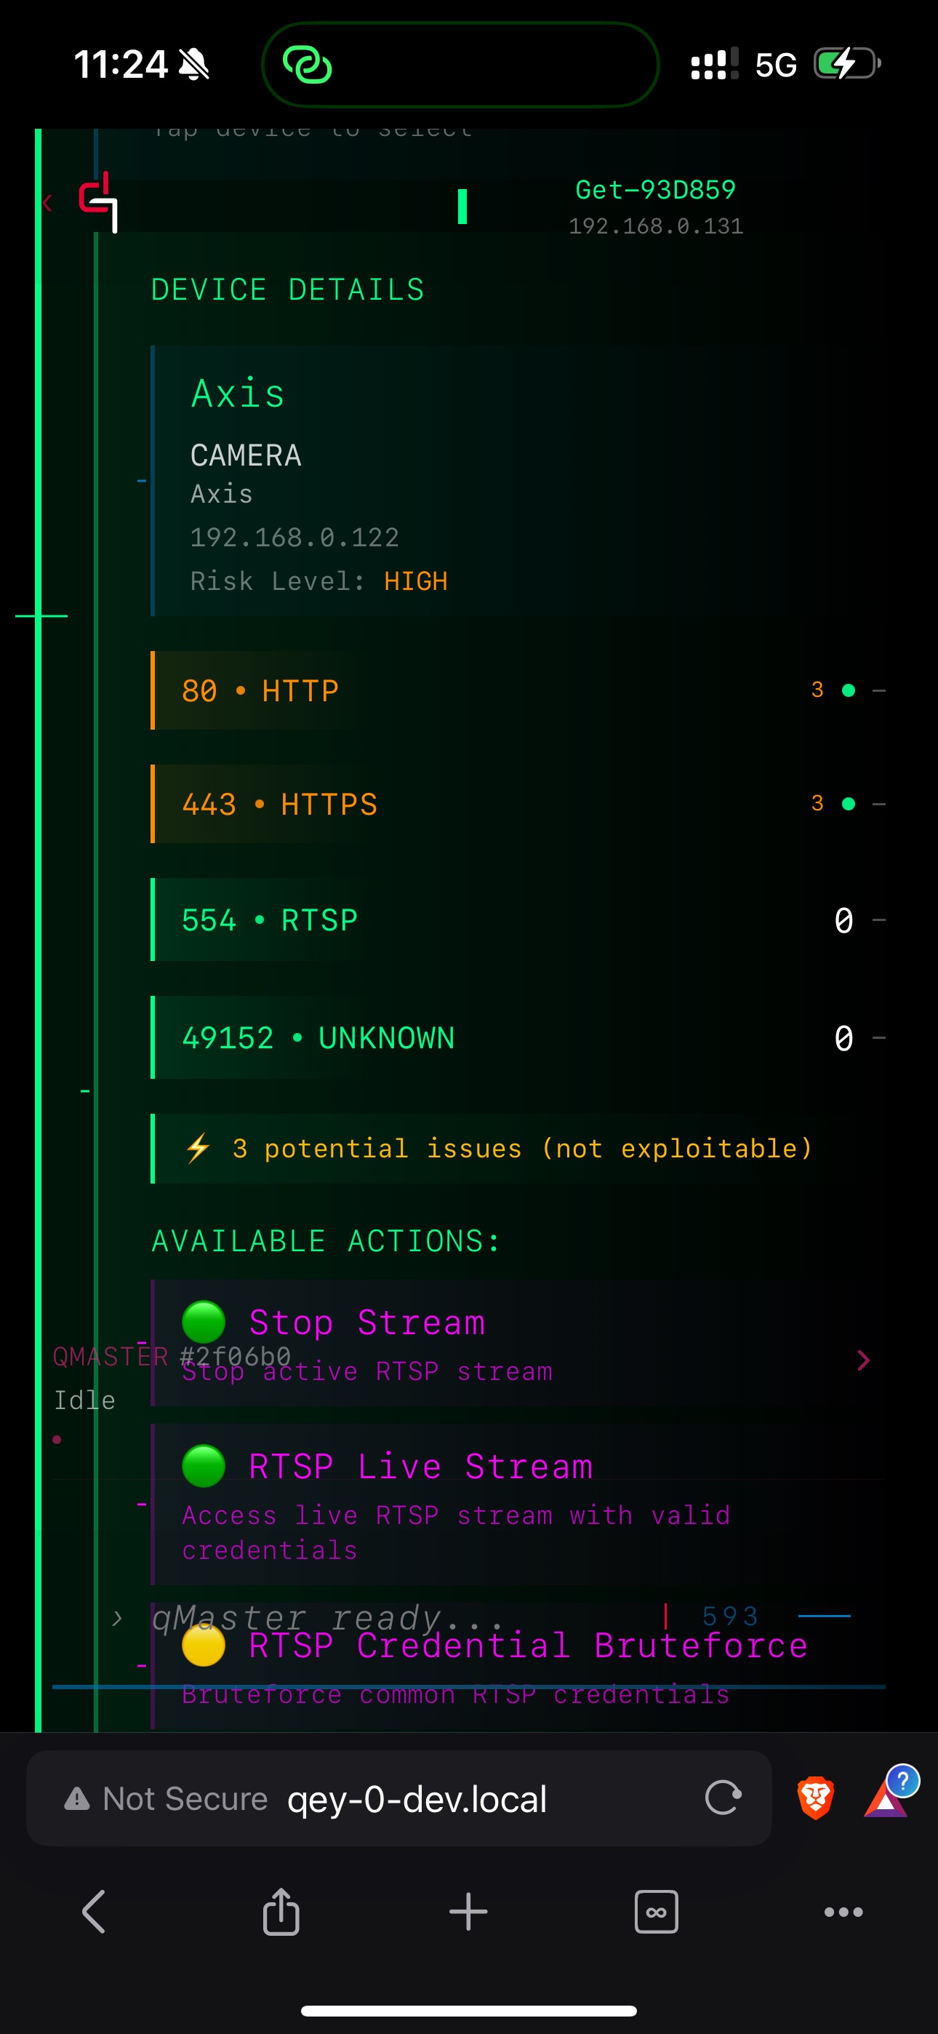Image resolution: width=938 pixels, height=2034 pixels.
Task: Open the tab switcher icon
Action: pos(656,1912)
